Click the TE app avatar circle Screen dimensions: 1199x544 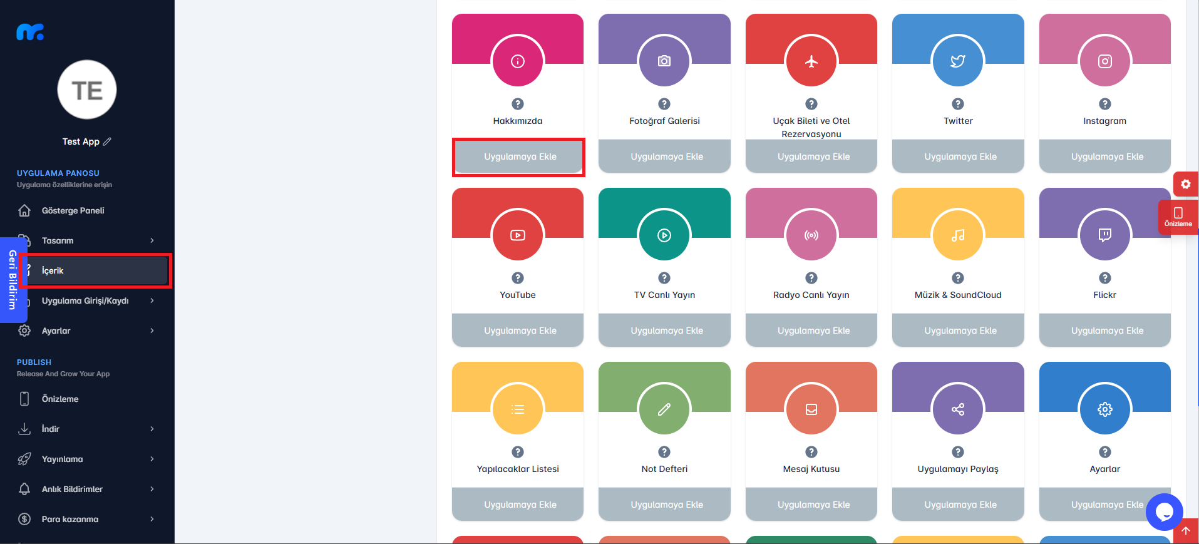point(87,90)
